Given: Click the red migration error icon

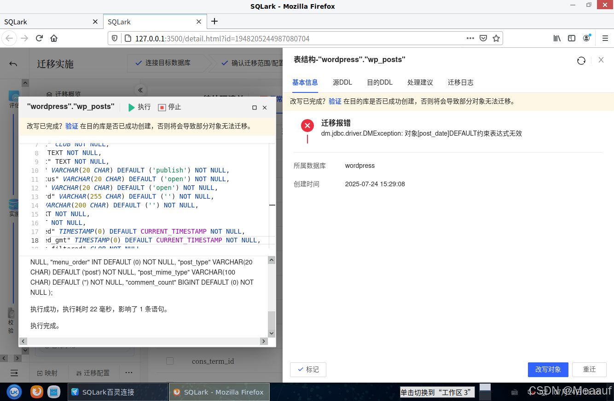Looking at the screenshot, I should point(307,125).
